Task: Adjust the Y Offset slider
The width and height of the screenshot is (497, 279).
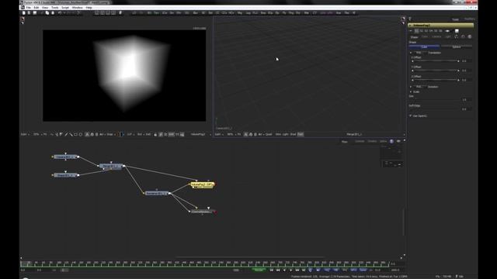Action: (436, 71)
